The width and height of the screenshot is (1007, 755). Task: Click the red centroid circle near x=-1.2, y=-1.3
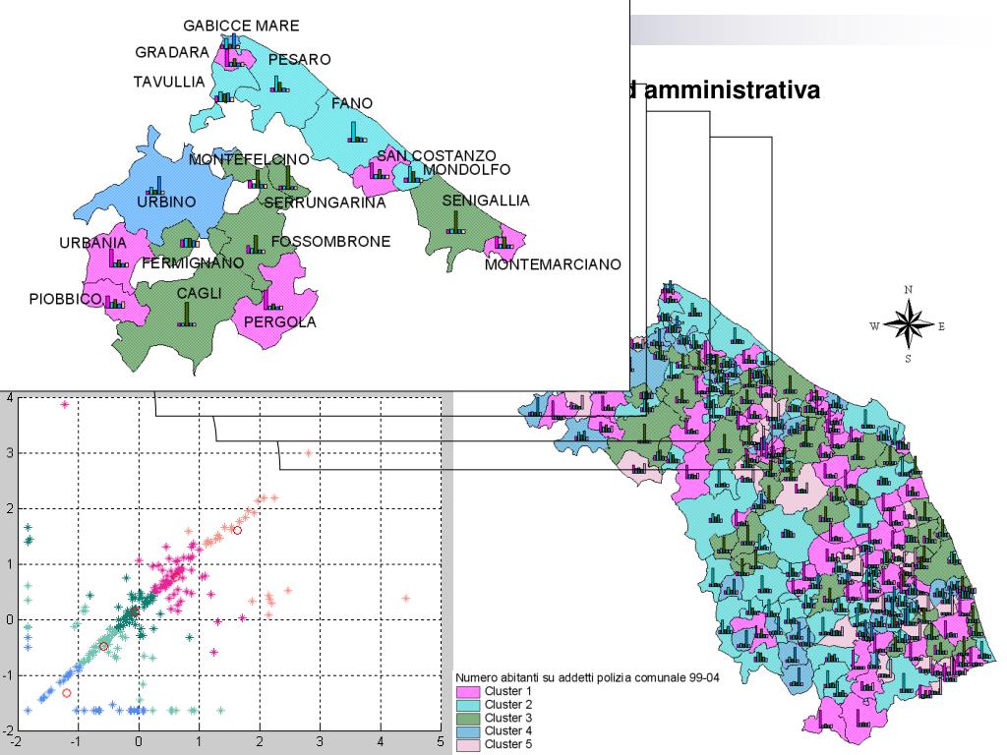[x=66, y=693]
